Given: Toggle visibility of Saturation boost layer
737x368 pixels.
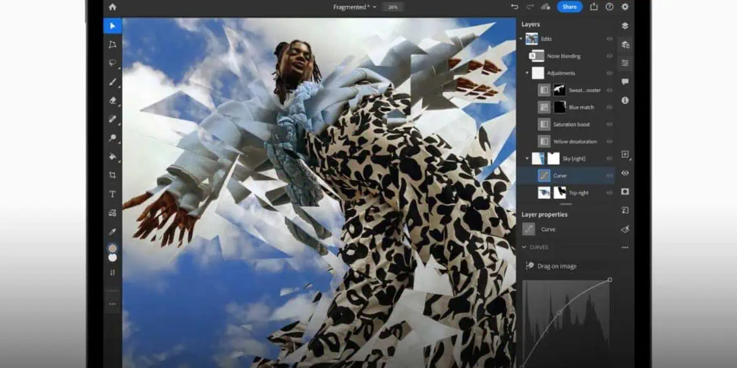Looking at the screenshot, I should coord(609,124).
